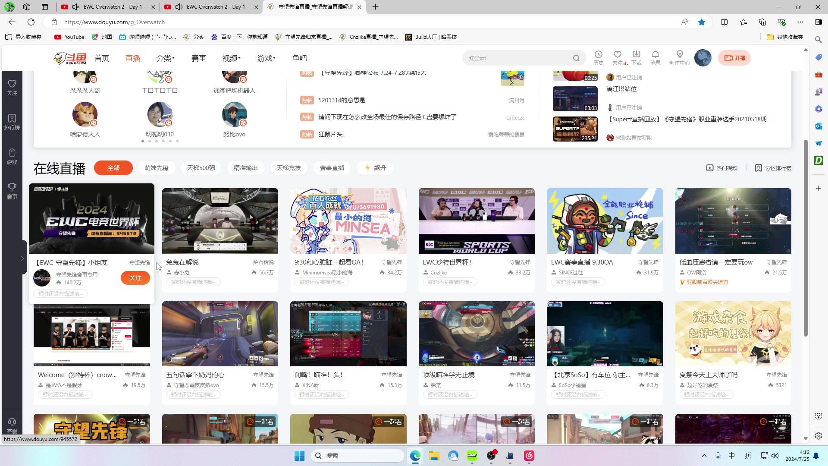Open the user avatar in Douyu header

pyautogui.click(x=703, y=58)
